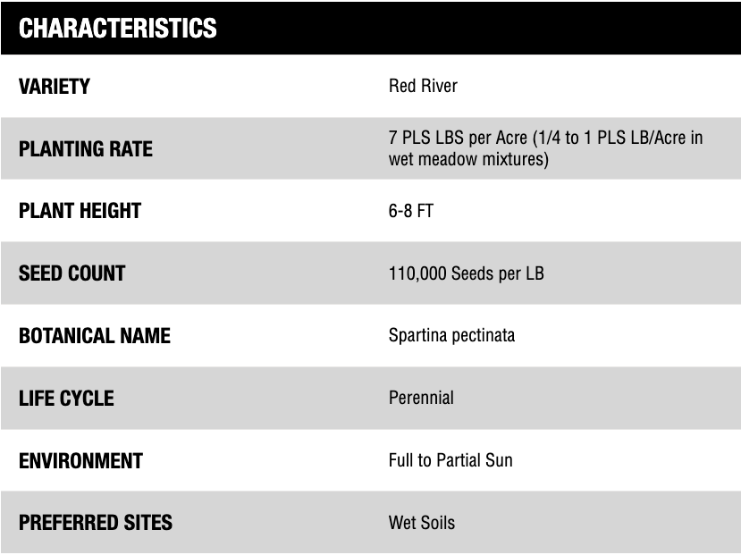Click the SEED COUNT label

point(72,273)
